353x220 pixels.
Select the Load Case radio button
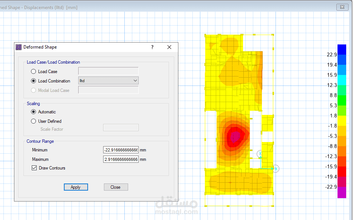(x=34, y=72)
